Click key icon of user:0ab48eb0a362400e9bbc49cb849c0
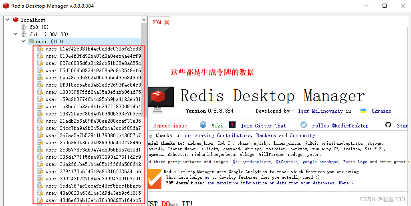This screenshot has height=206, width=411. [40, 78]
